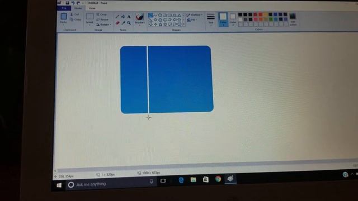Open the File menu

pyautogui.click(x=64, y=8)
